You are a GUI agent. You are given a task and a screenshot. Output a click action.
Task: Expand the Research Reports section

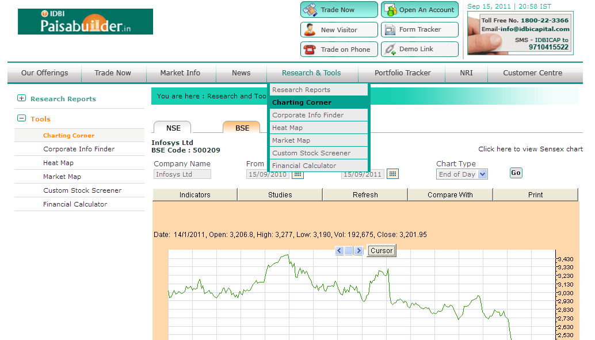(21, 98)
